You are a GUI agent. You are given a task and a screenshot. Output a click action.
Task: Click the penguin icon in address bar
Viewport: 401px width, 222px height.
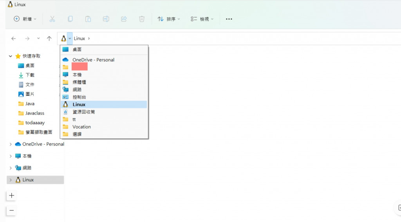[x=63, y=39]
